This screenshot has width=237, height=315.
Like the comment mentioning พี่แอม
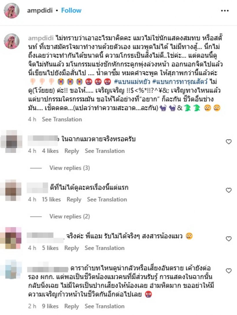click(x=229, y=239)
